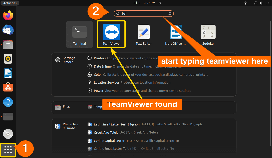Select Cyrillic Small Letter Te character
This screenshot has width=272, height=158.
(x=131, y=149)
